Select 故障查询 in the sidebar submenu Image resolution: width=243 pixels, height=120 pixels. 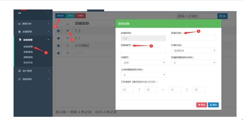point(28,57)
